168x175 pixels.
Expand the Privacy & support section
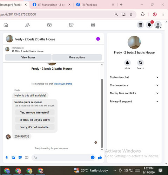tap(134, 101)
